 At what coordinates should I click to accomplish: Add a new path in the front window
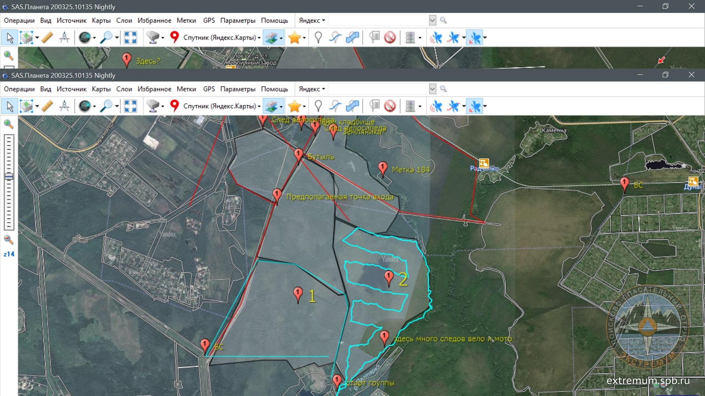click(335, 106)
